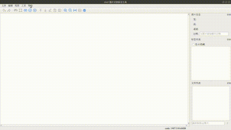Click the previous image arrow icon
The height and width of the screenshot is (130, 231).
pyautogui.click(x=4, y=10)
